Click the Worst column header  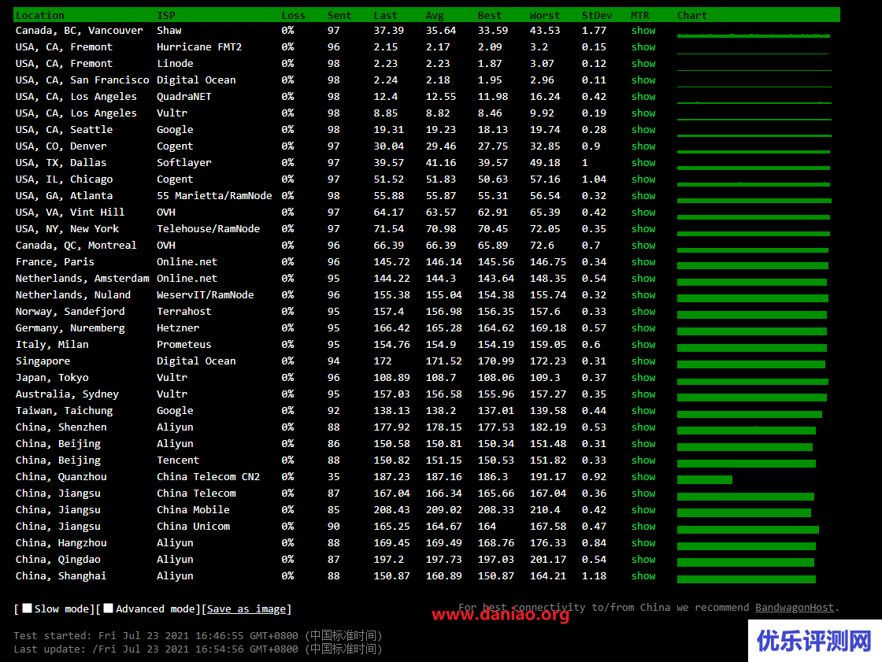click(x=544, y=15)
